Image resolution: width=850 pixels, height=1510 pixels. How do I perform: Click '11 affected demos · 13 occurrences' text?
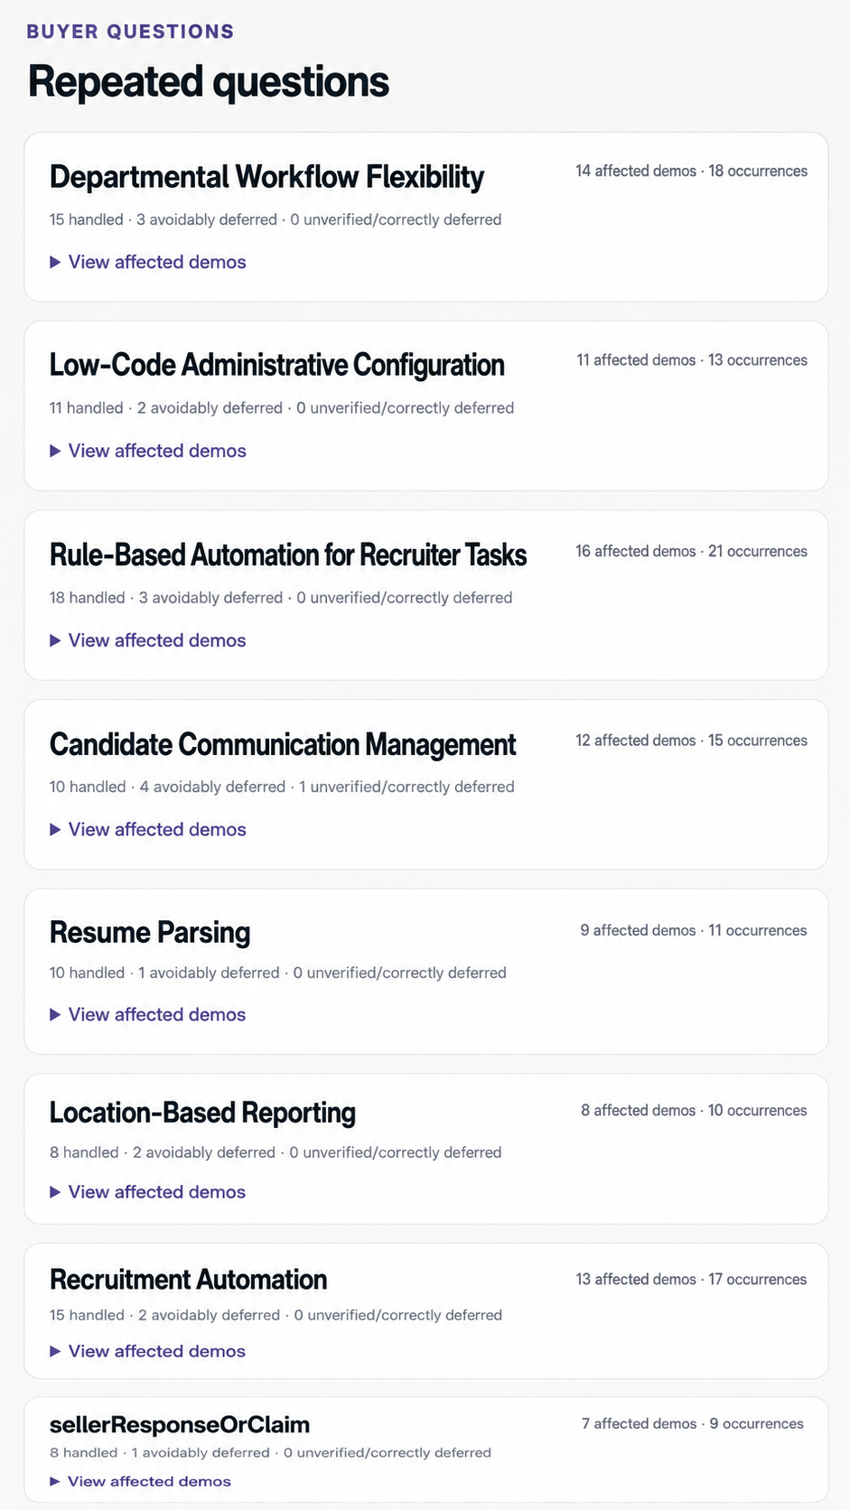[x=692, y=359]
